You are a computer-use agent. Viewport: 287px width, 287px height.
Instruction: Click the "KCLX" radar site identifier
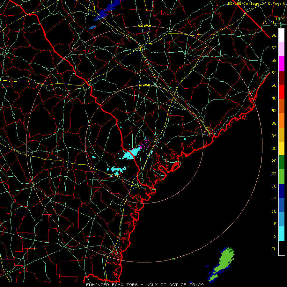point(153,285)
